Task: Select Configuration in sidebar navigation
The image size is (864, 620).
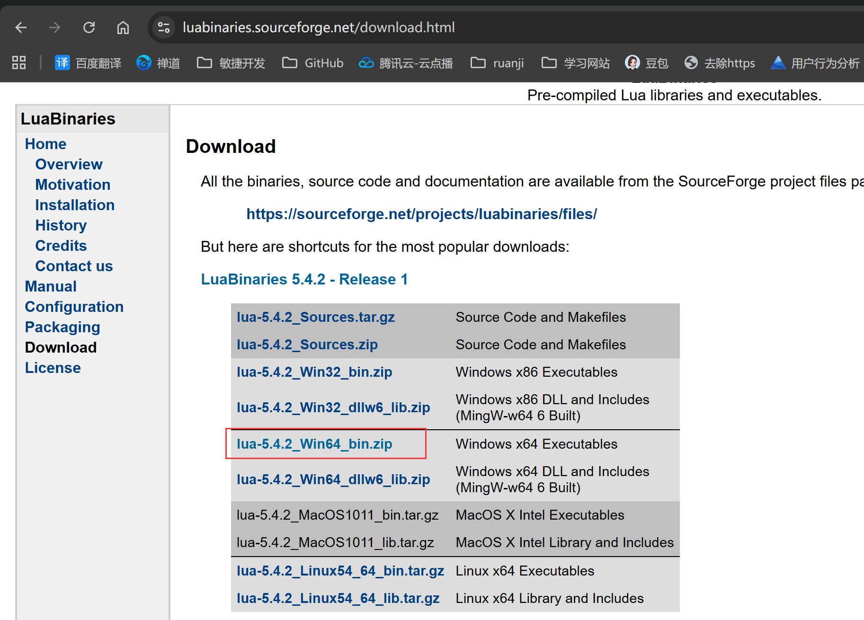Action: pyautogui.click(x=74, y=307)
